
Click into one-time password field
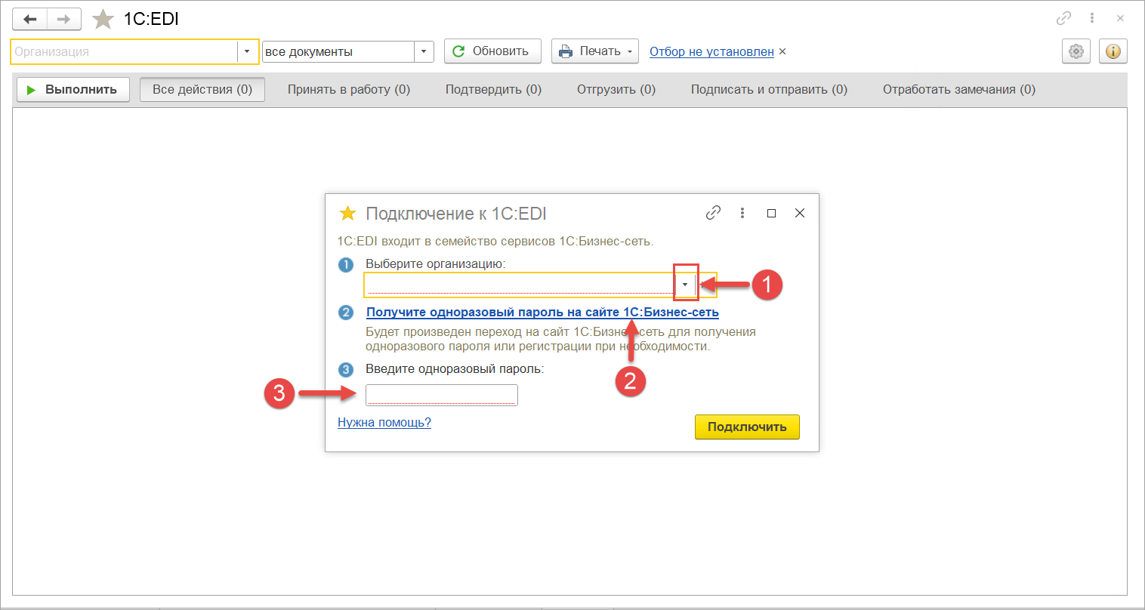pyautogui.click(x=441, y=395)
